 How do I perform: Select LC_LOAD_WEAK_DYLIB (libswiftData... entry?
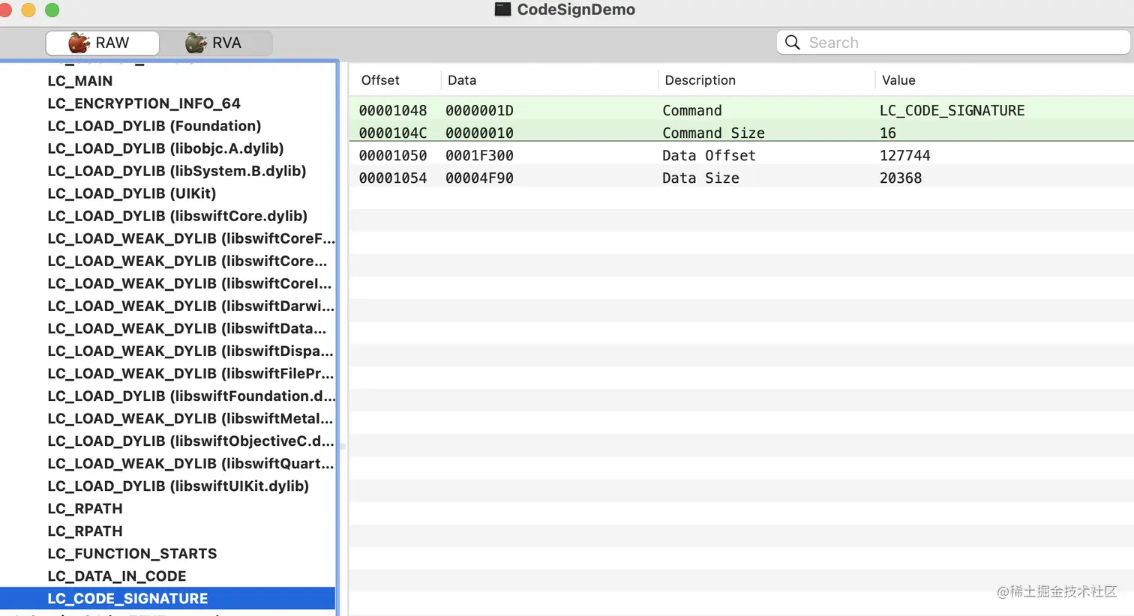[x=187, y=328]
